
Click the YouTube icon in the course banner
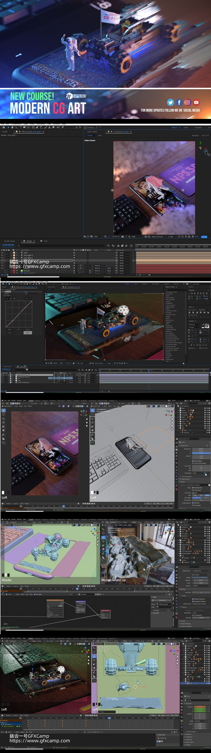(x=196, y=102)
